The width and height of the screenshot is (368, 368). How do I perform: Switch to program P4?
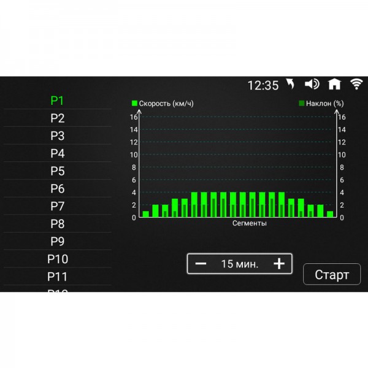click(58, 153)
